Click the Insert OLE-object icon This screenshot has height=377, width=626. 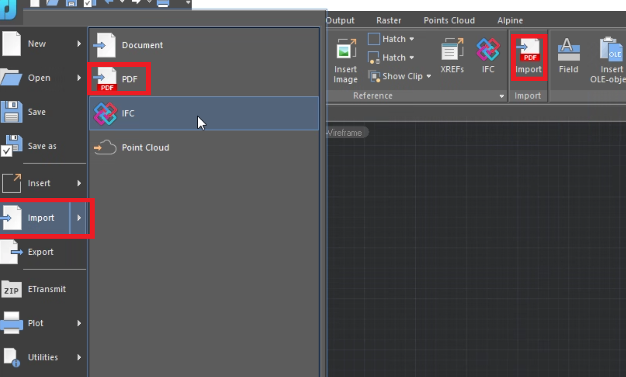[x=612, y=50]
